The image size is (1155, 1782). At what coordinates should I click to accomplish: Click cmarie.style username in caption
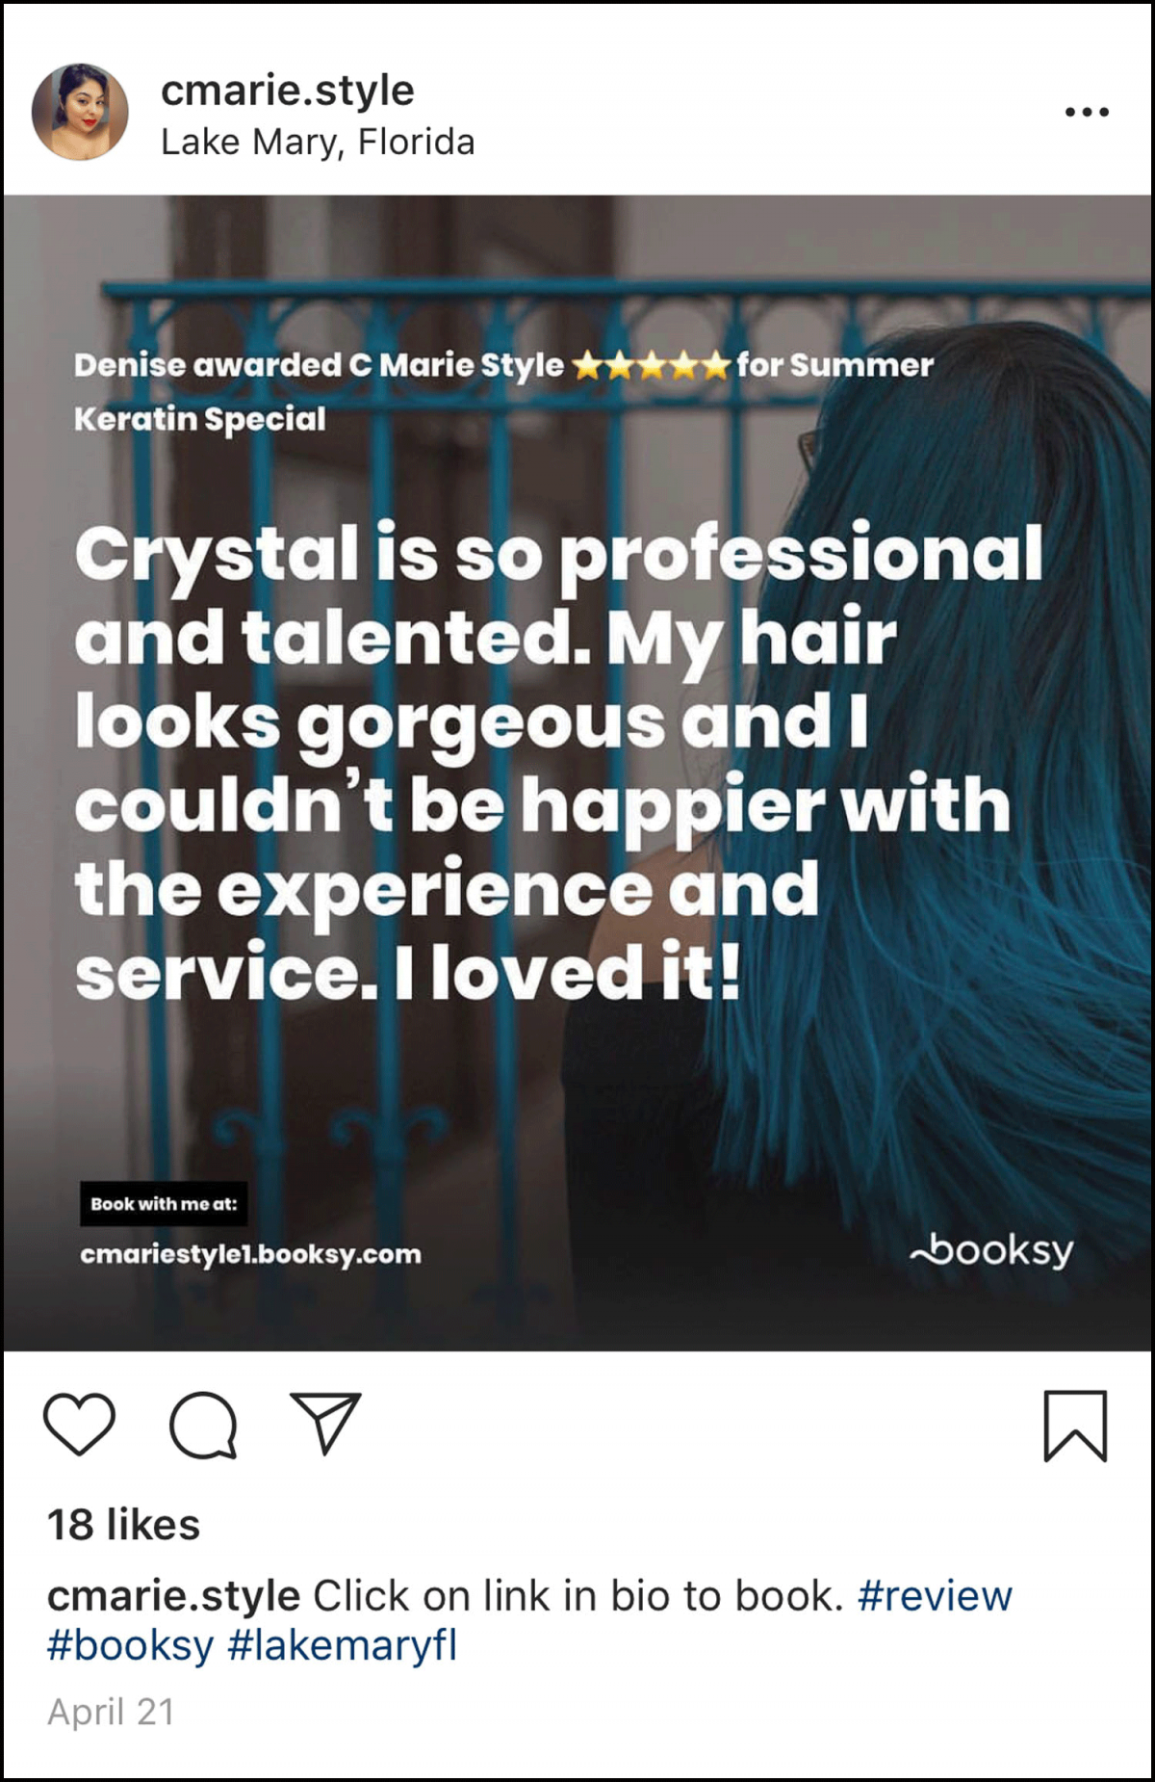(x=173, y=1596)
